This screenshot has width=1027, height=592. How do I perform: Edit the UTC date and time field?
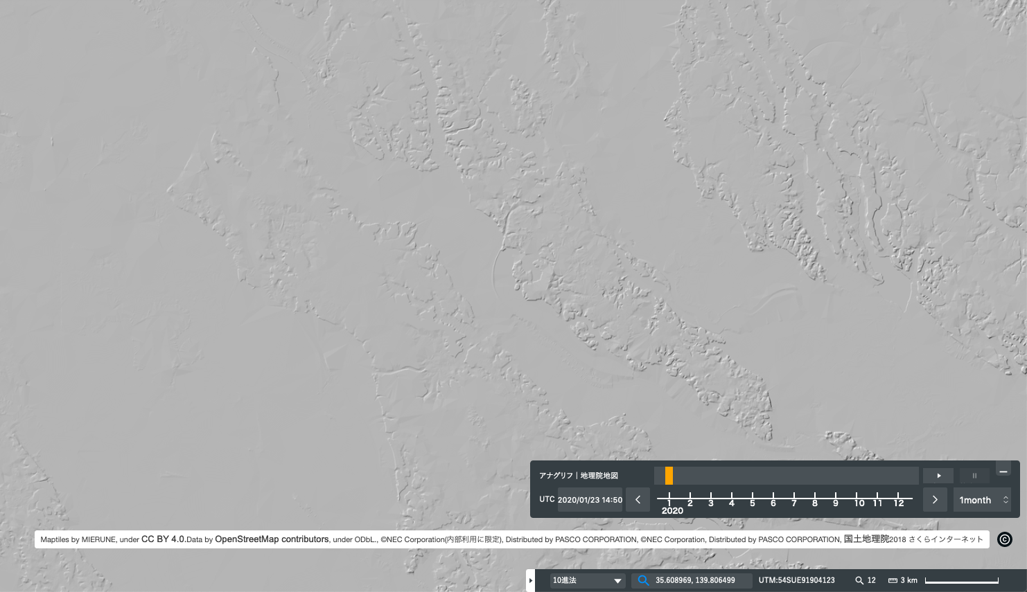590,499
